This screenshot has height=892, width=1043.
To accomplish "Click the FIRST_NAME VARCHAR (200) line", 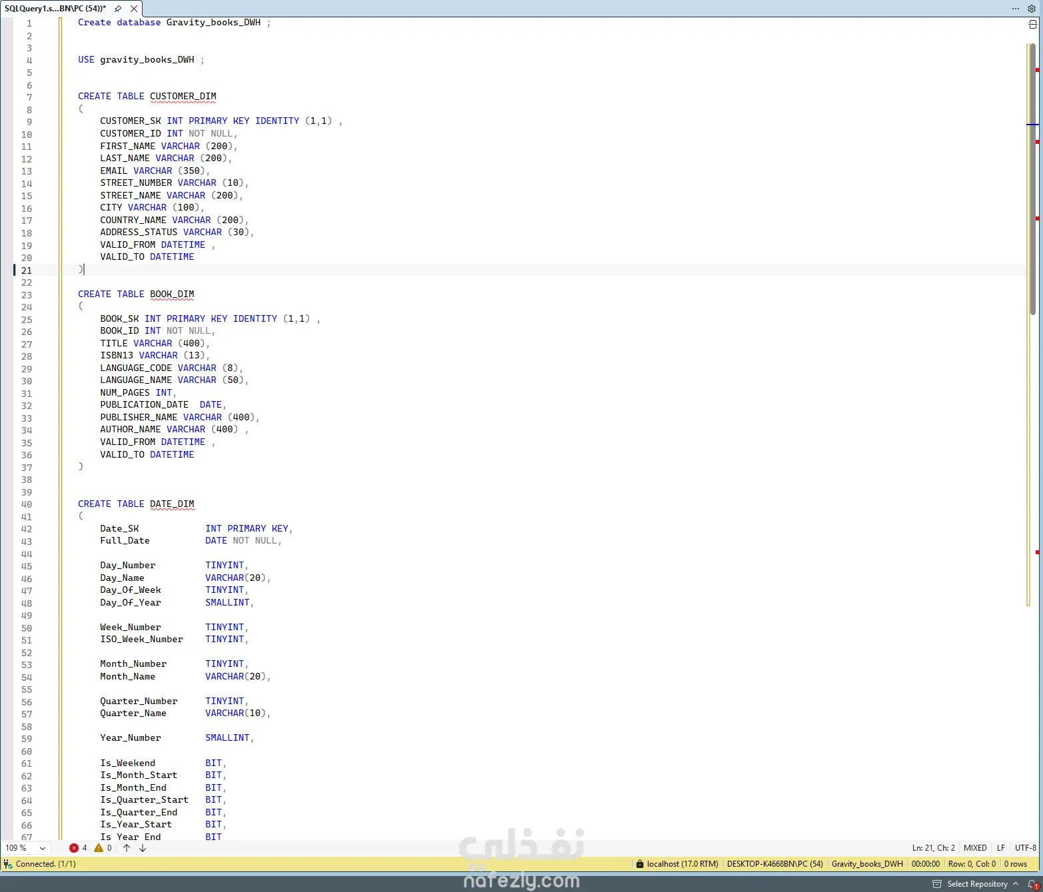I will click(169, 147).
